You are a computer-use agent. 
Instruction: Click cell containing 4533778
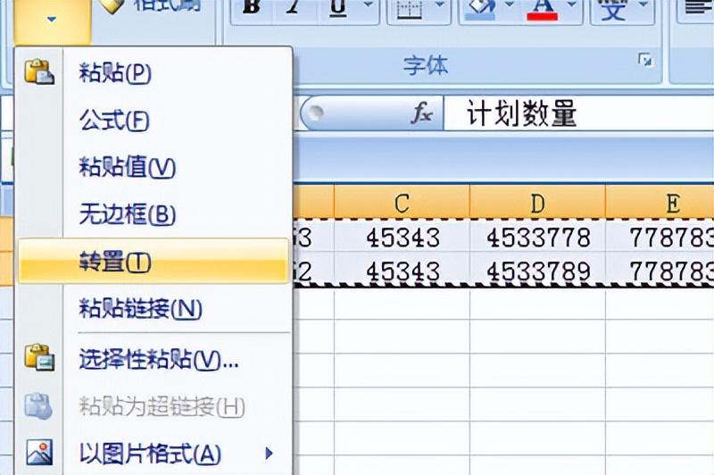pos(538,237)
